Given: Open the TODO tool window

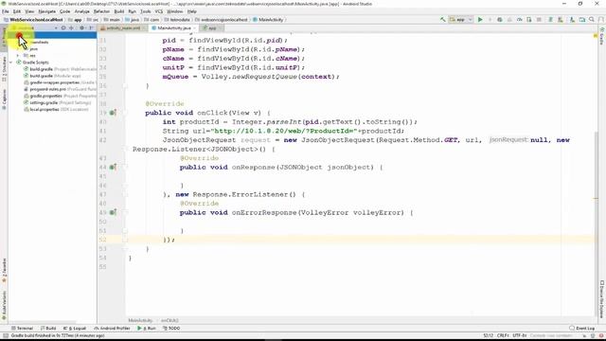Looking at the screenshot, I should 171,329.
